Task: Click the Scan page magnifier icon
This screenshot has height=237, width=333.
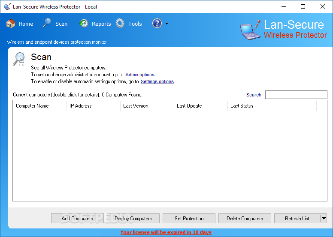Action: [19, 59]
